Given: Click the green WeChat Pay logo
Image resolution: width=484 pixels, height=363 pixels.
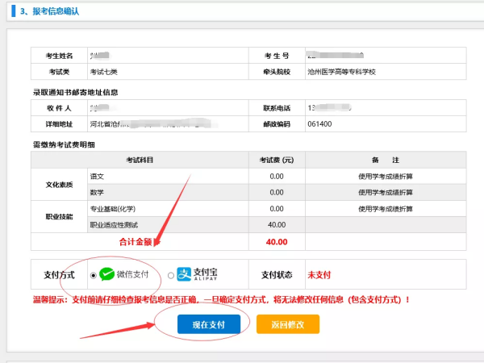Looking at the screenshot, I should coord(107,274).
